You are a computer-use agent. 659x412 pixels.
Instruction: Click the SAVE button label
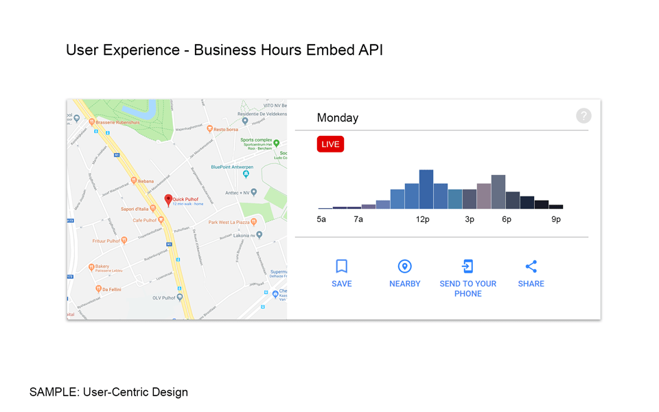pos(342,284)
